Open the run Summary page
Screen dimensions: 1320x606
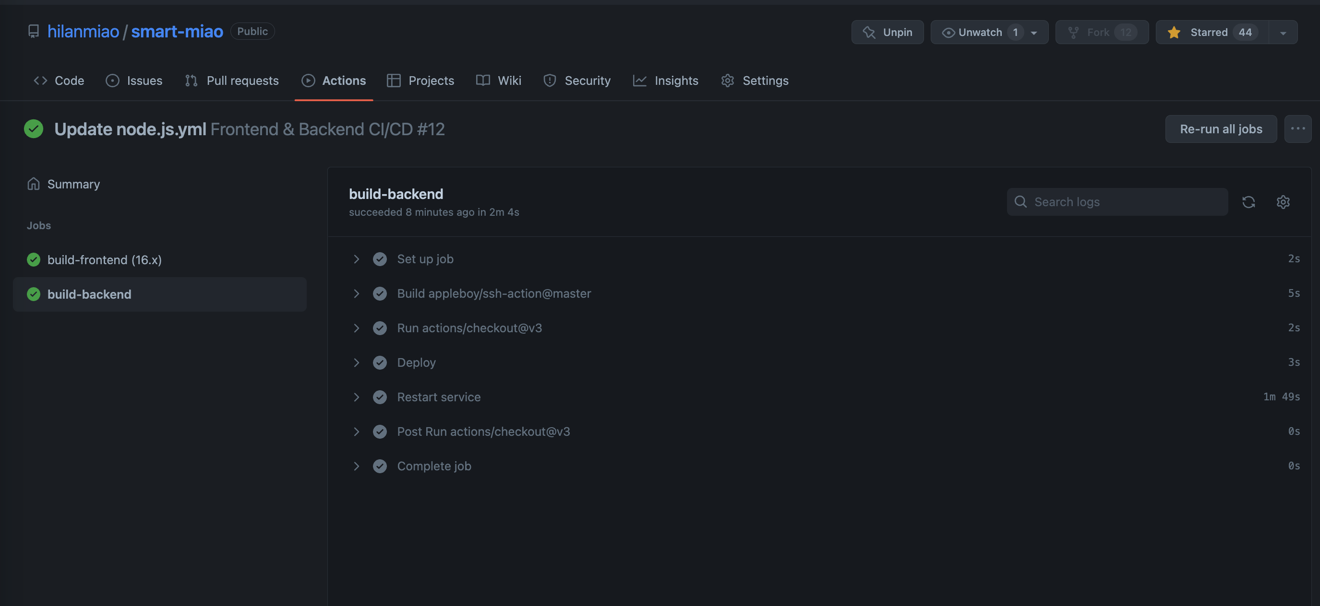73,184
